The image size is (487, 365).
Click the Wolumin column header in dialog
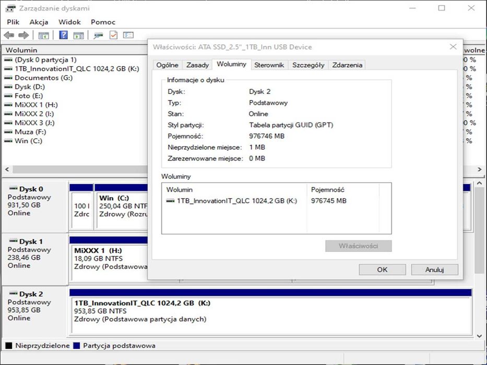(234, 190)
